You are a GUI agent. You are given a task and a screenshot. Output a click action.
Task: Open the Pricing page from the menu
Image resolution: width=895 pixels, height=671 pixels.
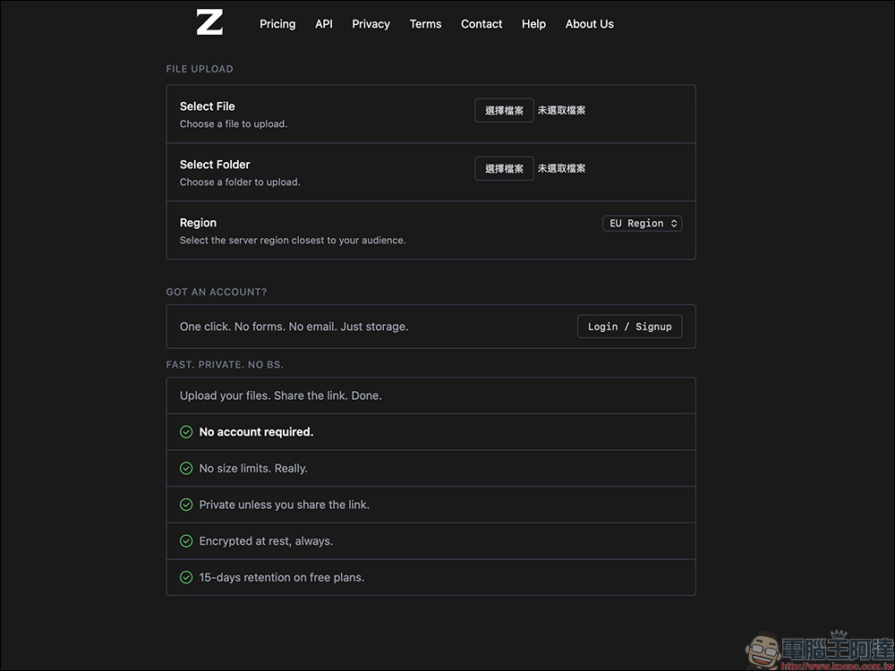[277, 24]
